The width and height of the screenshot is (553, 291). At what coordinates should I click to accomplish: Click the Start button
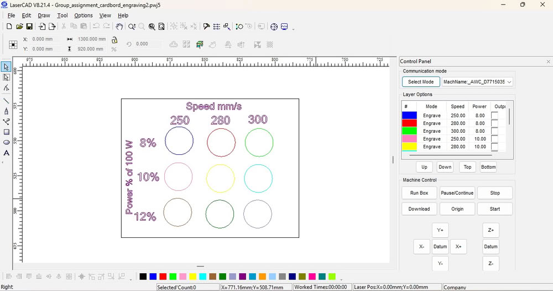tap(495, 209)
